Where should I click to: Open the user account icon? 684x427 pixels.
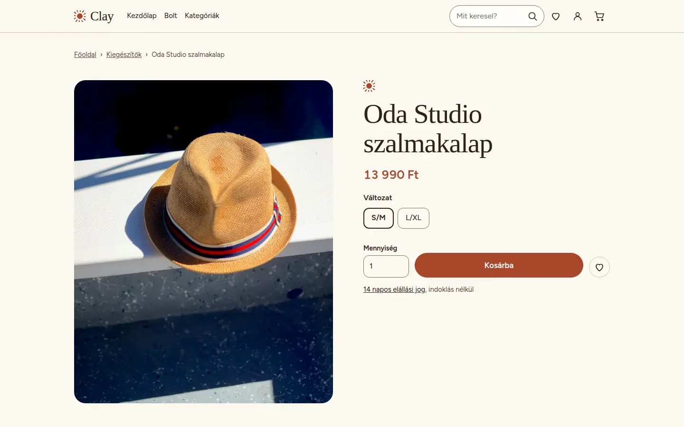pos(578,17)
